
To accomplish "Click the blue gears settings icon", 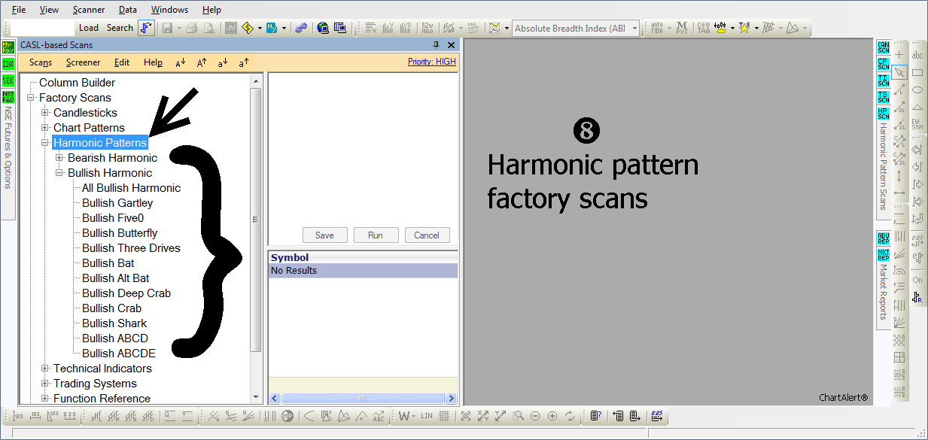I will point(301,29).
